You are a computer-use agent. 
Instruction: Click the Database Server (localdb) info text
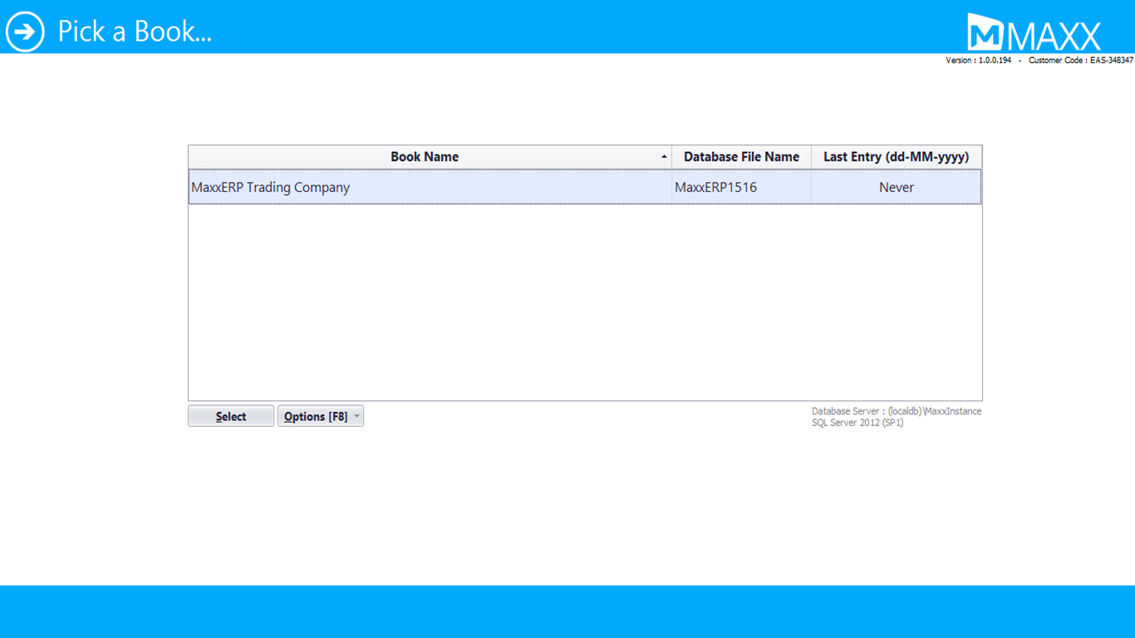896,411
